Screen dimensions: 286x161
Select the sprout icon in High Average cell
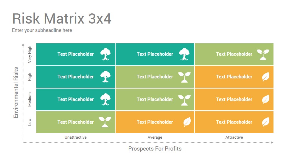pyautogui.click(x=184, y=77)
